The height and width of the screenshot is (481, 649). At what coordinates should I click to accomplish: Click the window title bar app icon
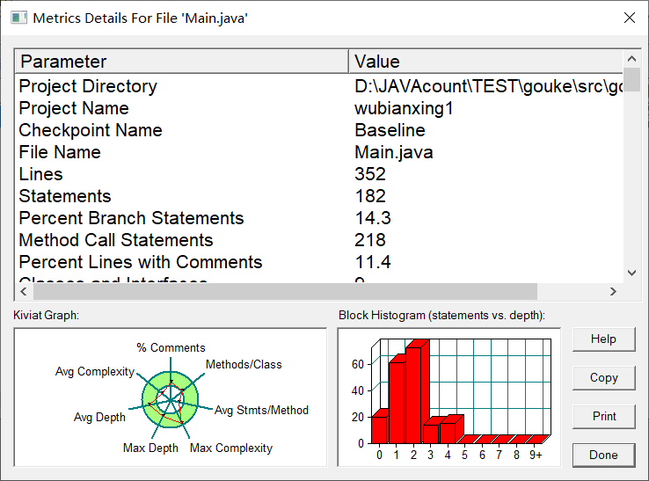pyautogui.click(x=18, y=18)
